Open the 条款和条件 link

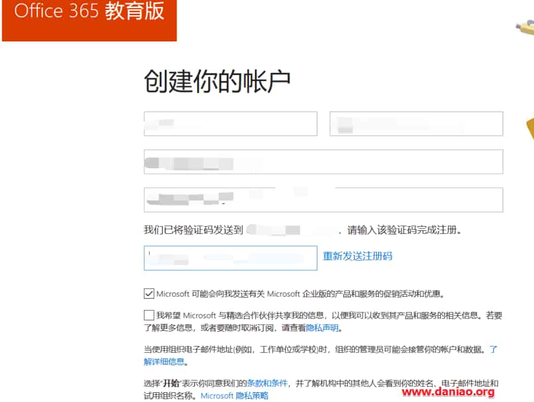tap(267, 383)
